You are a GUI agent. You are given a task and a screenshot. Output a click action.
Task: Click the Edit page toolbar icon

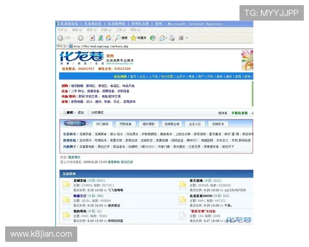[181, 38]
